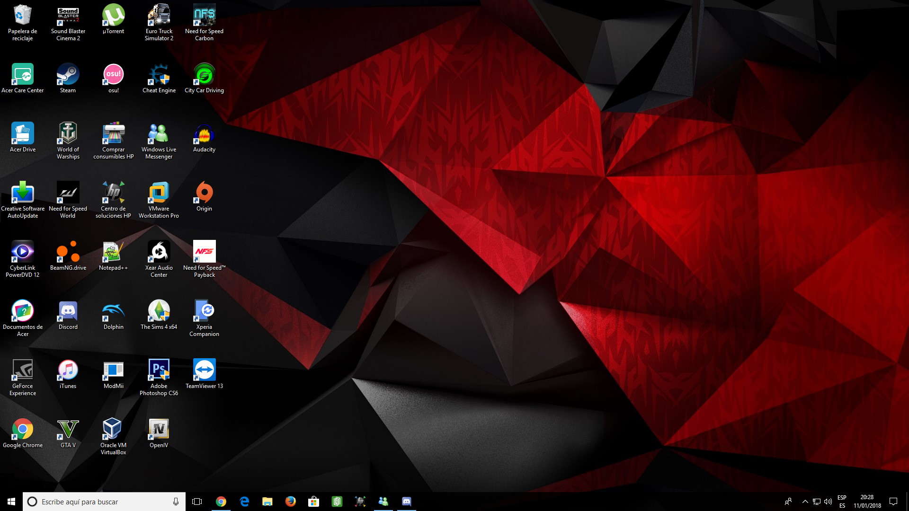This screenshot has height=511, width=909.
Task: Select the Audacity icon
Action: [x=205, y=137]
